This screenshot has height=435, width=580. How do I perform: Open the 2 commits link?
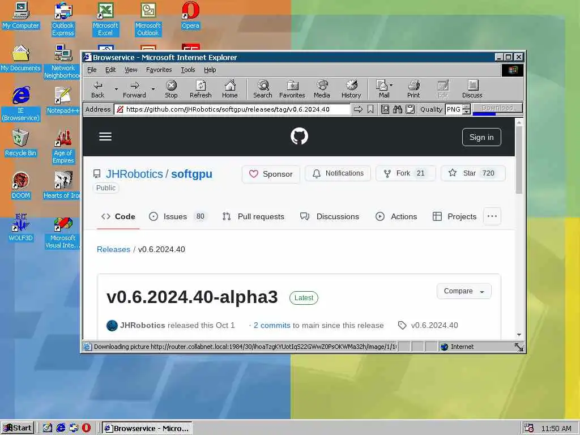(272, 325)
